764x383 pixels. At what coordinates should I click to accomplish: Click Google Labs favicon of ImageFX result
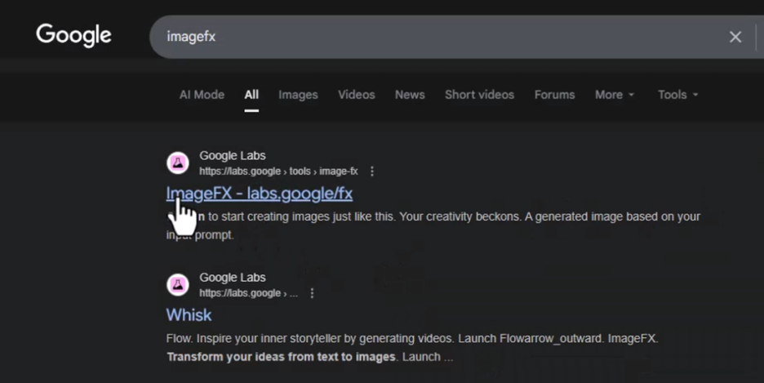[178, 163]
